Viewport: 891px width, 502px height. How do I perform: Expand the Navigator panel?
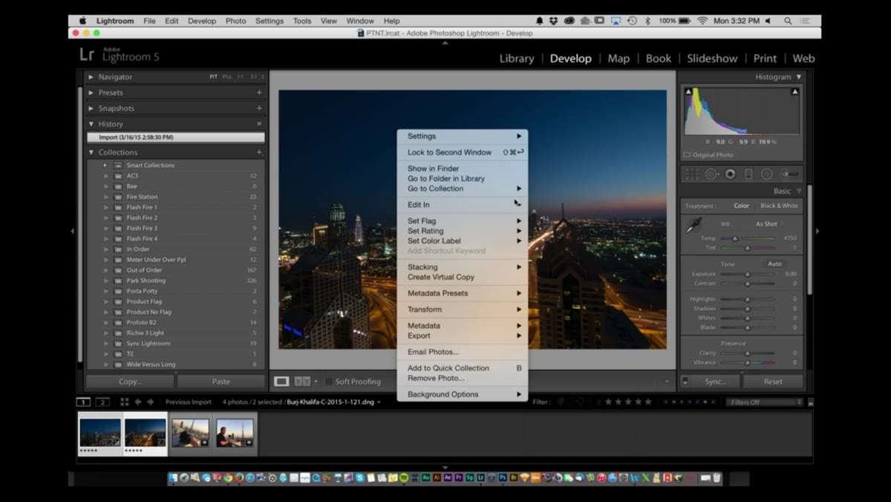tap(91, 77)
